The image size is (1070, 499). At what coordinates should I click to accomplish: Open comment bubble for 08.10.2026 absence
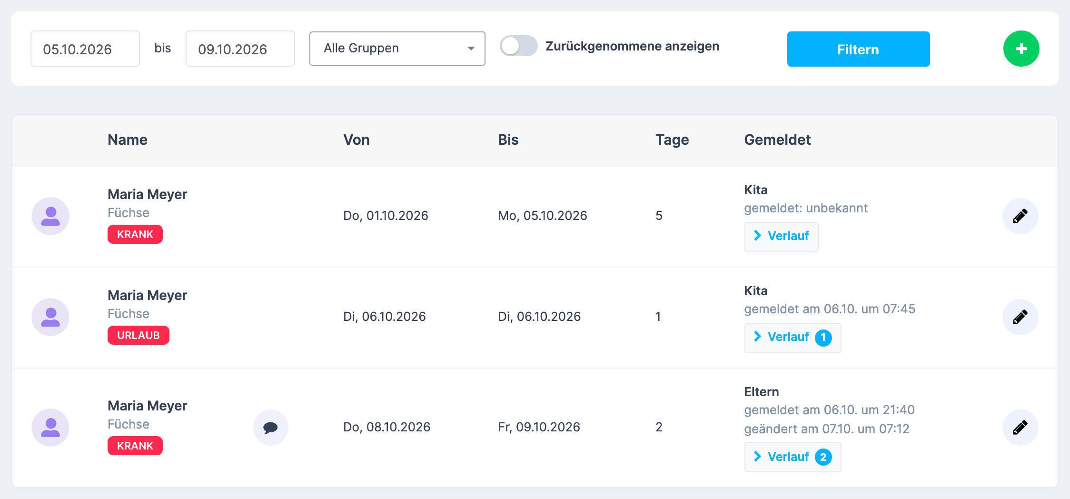click(270, 428)
